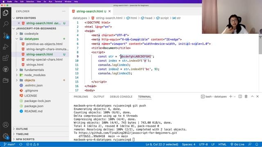The height and width of the screenshot is (147, 262).
Task: Open the Accounts menu icon
Action: 5,125
